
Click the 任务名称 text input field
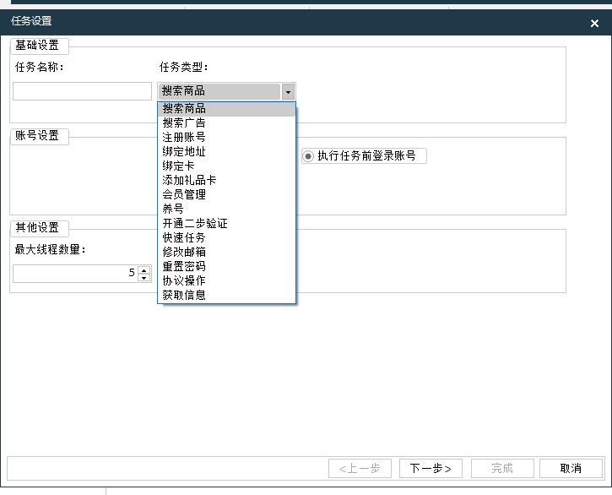(82, 91)
